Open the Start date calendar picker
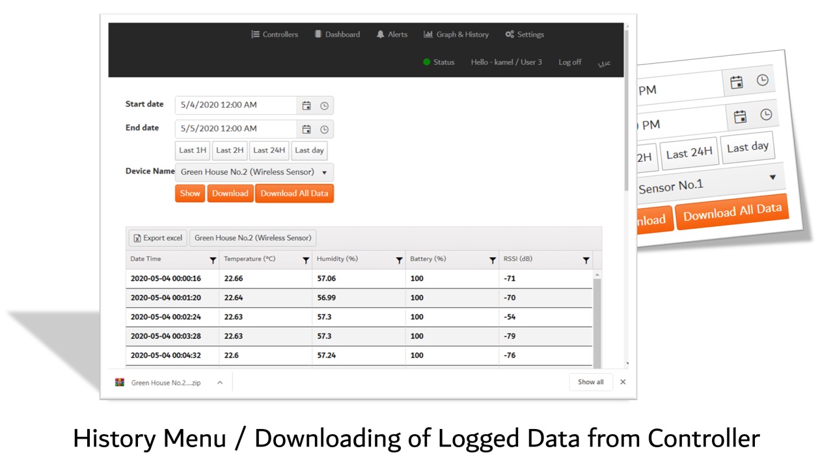The image size is (833, 468). click(307, 105)
